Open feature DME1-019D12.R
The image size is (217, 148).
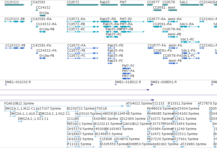[128, 82]
